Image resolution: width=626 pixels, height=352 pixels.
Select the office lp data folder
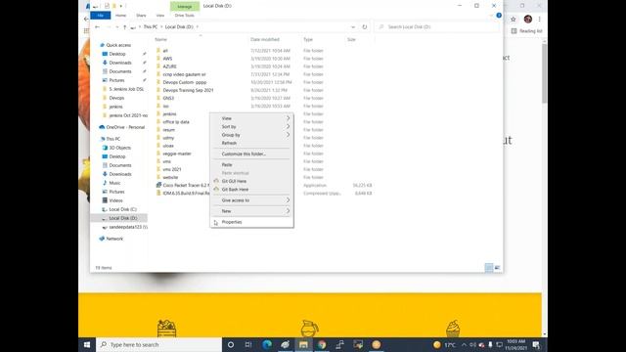[176, 122]
